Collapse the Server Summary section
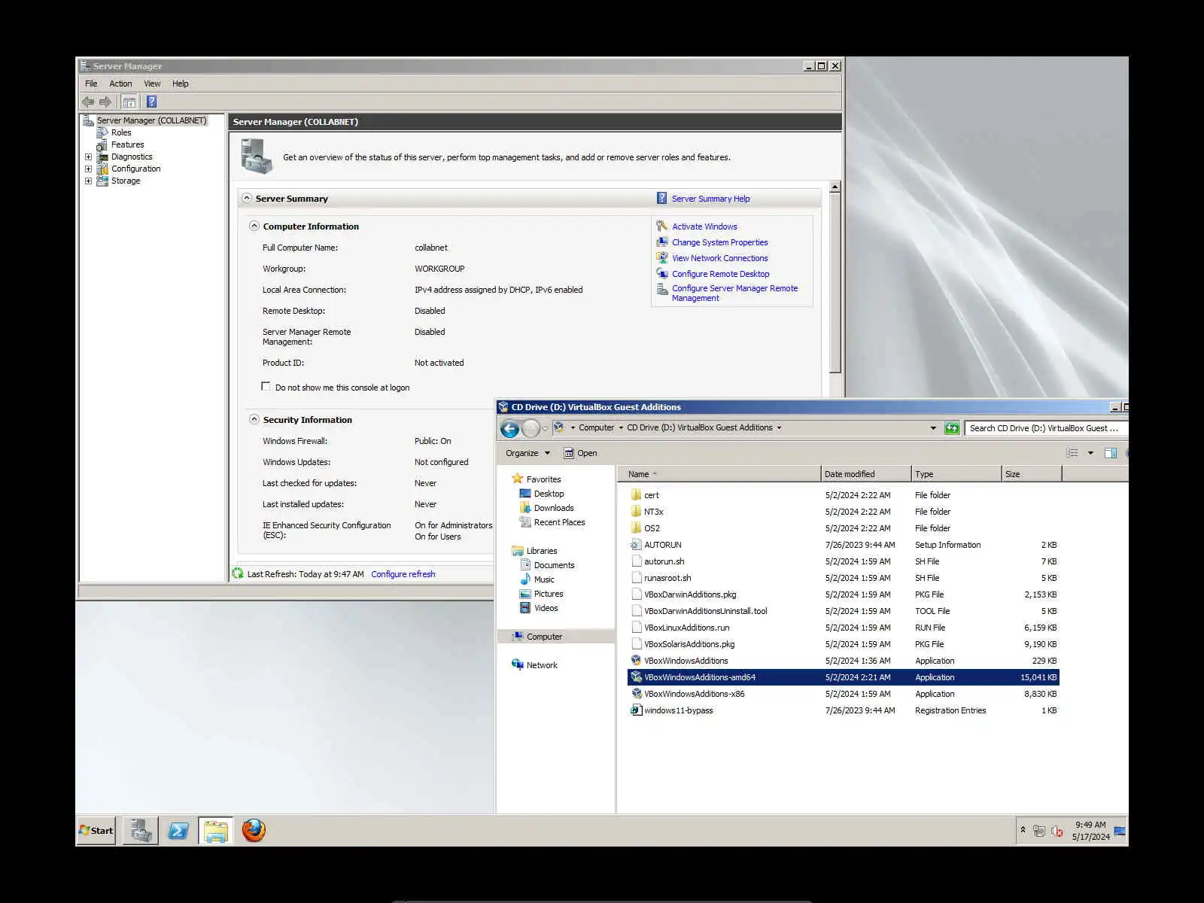 pyautogui.click(x=247, y=199)
